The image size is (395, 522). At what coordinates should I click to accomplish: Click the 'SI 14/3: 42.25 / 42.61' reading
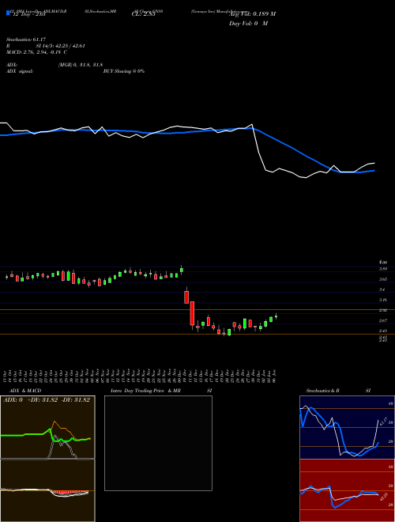coord(61,46)
